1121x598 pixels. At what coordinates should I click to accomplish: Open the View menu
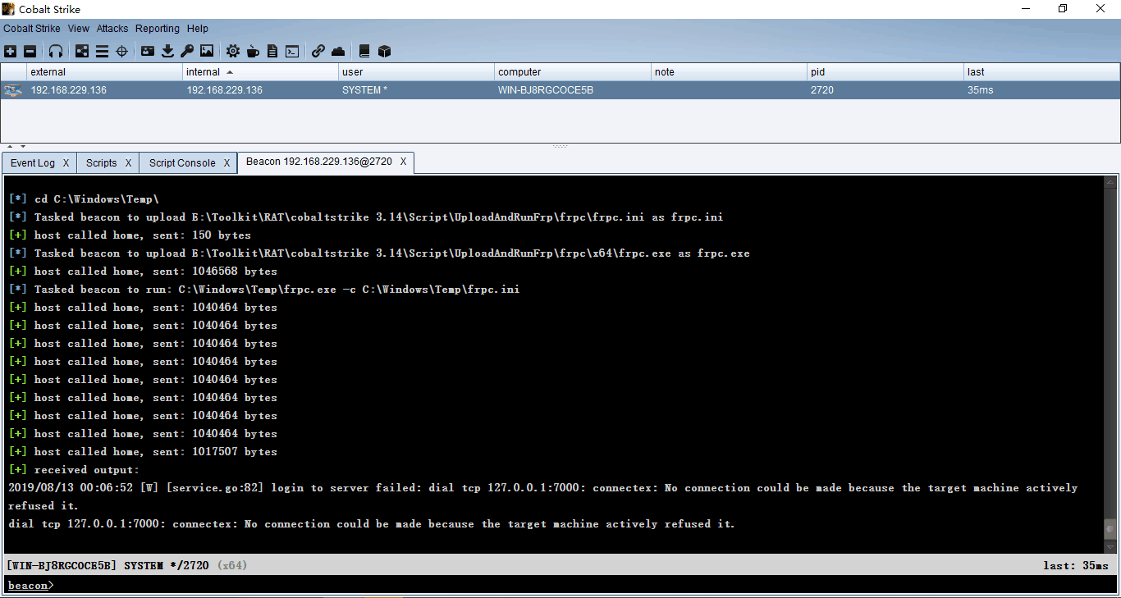coord(79,29)
